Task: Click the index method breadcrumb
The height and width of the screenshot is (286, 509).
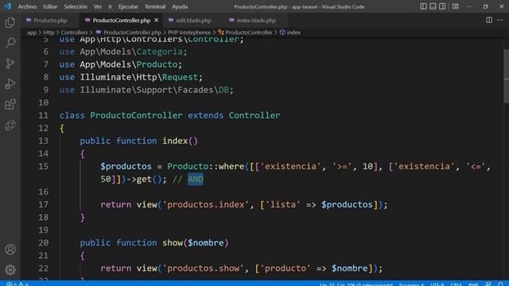Action: 289,33
